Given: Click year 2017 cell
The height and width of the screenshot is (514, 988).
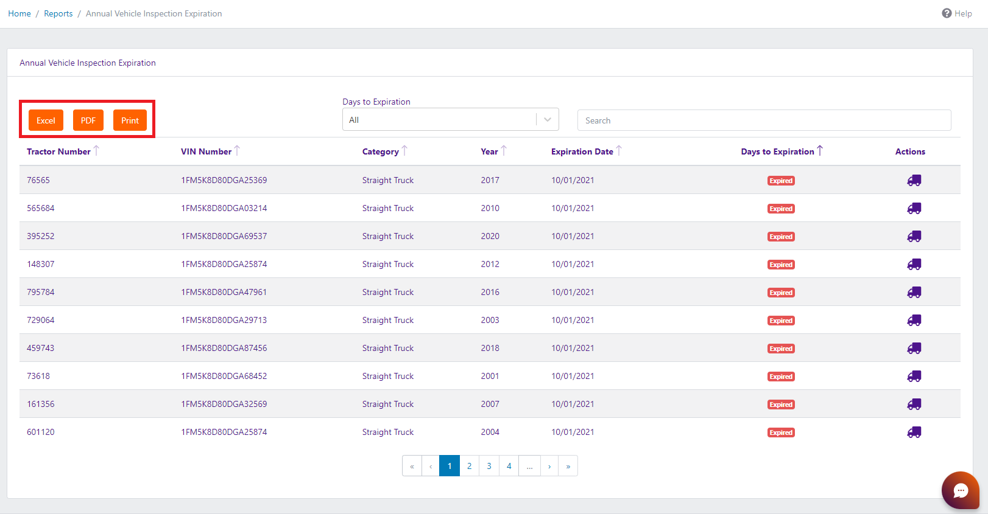Looking at the screenshot, I should [x=490, y=180].
